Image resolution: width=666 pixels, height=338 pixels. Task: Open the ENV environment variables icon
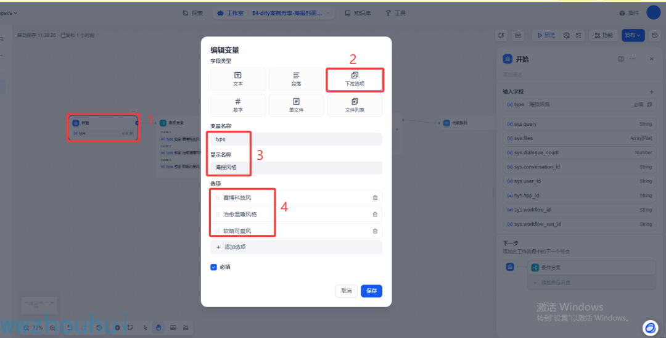(x=518, y=35)
